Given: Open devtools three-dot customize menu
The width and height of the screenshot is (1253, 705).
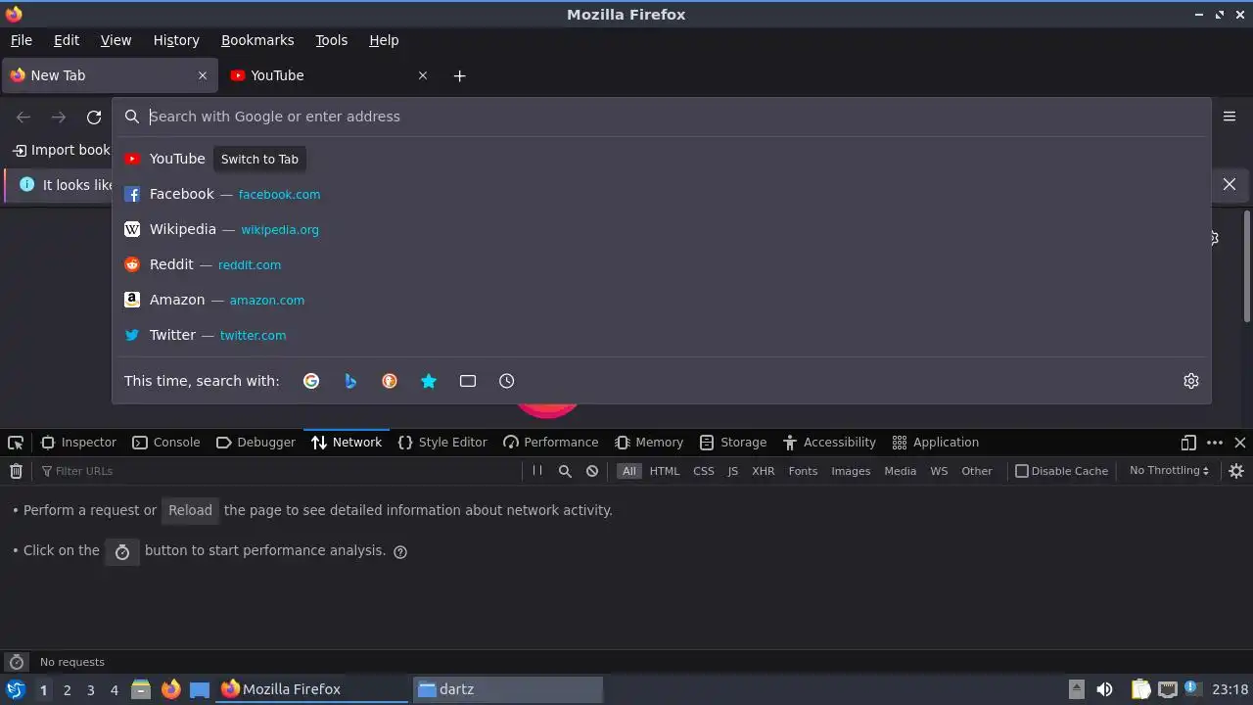Looking at the screenshot, I should point(1215,443).
